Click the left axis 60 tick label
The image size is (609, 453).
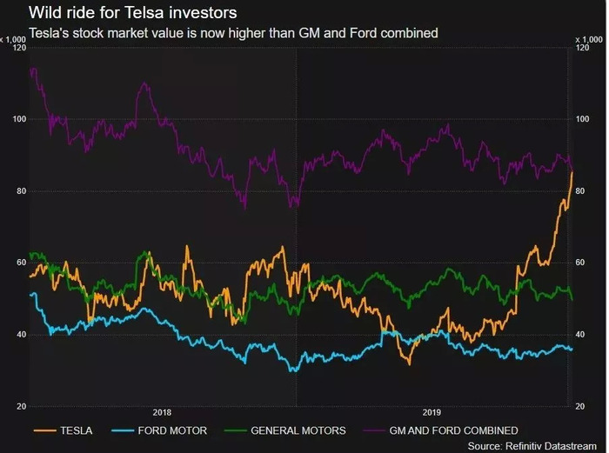click(22, 263)
